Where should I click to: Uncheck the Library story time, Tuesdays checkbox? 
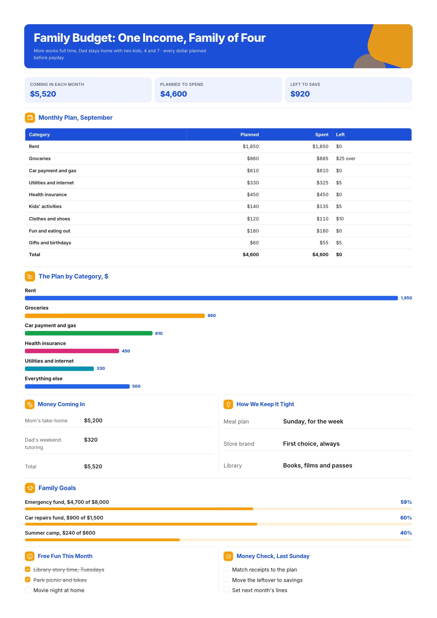pos(28,569)
